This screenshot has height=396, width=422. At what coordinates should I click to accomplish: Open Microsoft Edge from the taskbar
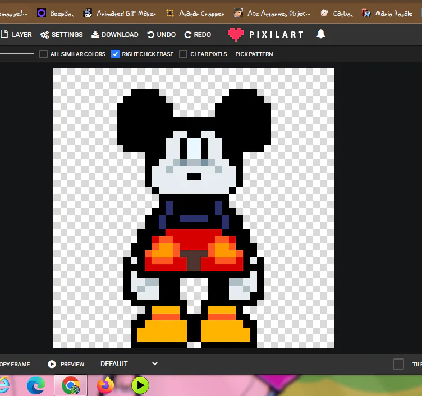click(x=36, y=385)
